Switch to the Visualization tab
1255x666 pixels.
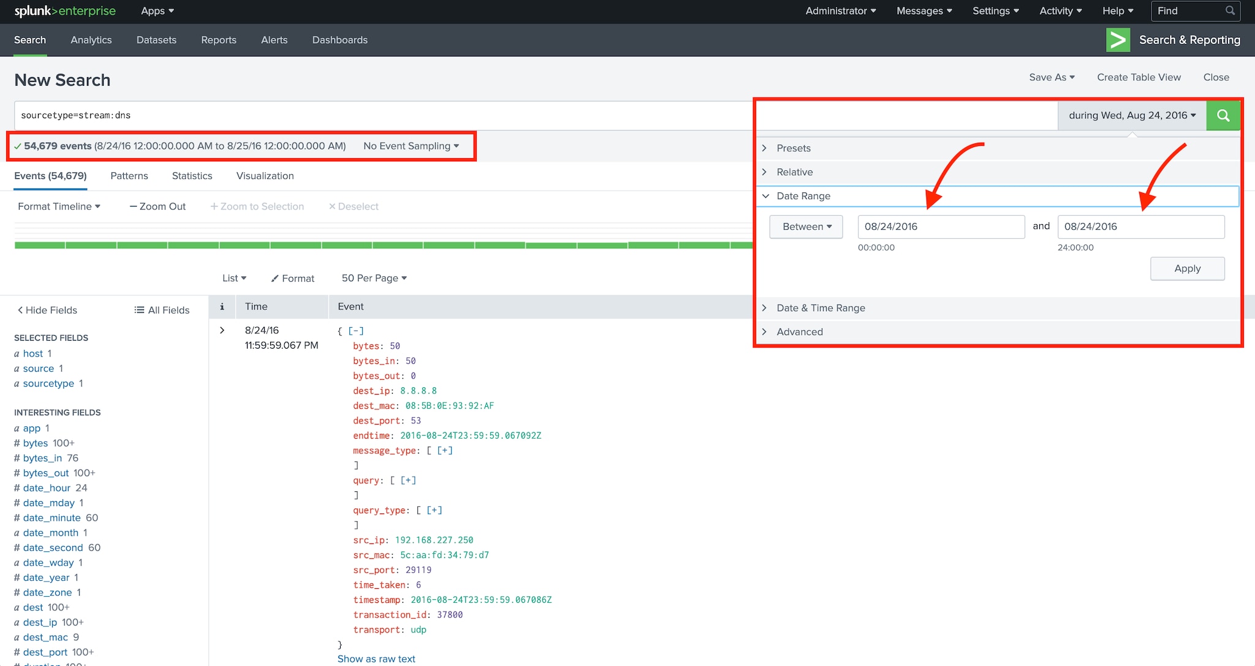265,176
